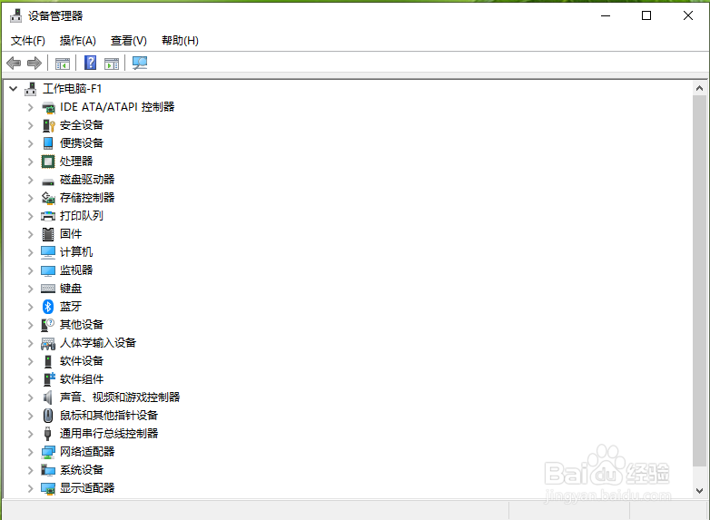Select the 通用串行总线控制器 USB icon
This screenshot has height=520, width=710.
(48, 434)
